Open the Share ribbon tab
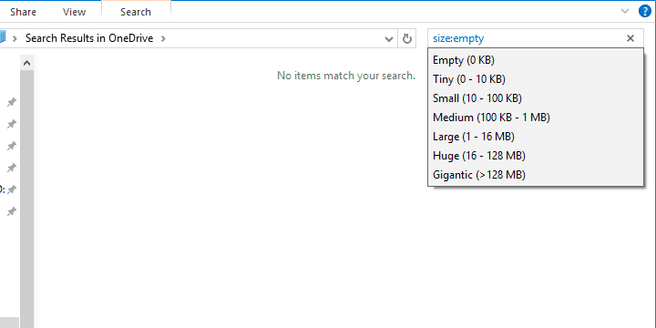The width and height of the screenshot is (656, 328). [x=23, y=12]
